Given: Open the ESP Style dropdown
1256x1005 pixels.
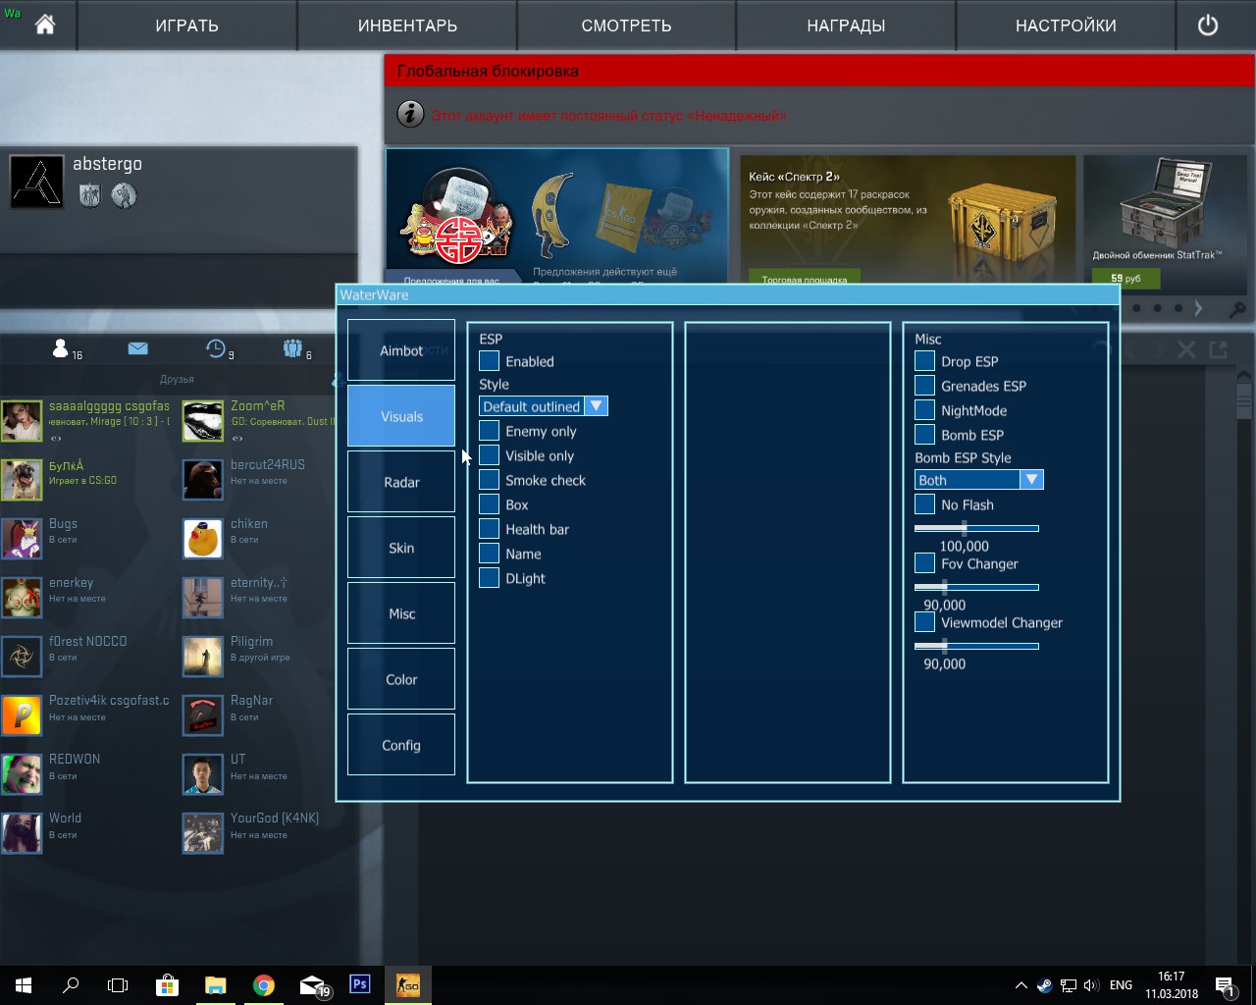Looking at the screenshot, I should pos(544,406).
